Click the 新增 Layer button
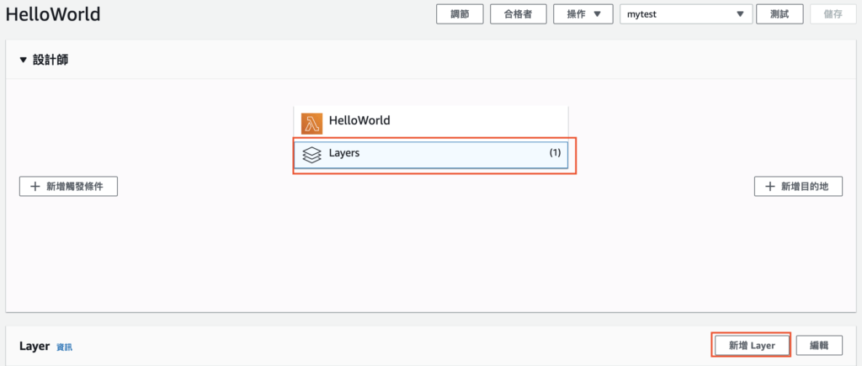 pos(752,346)
